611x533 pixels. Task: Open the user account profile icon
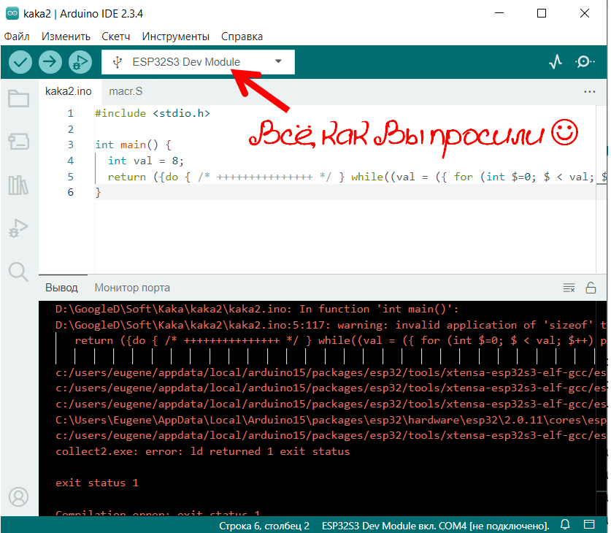tap(19, 496)
